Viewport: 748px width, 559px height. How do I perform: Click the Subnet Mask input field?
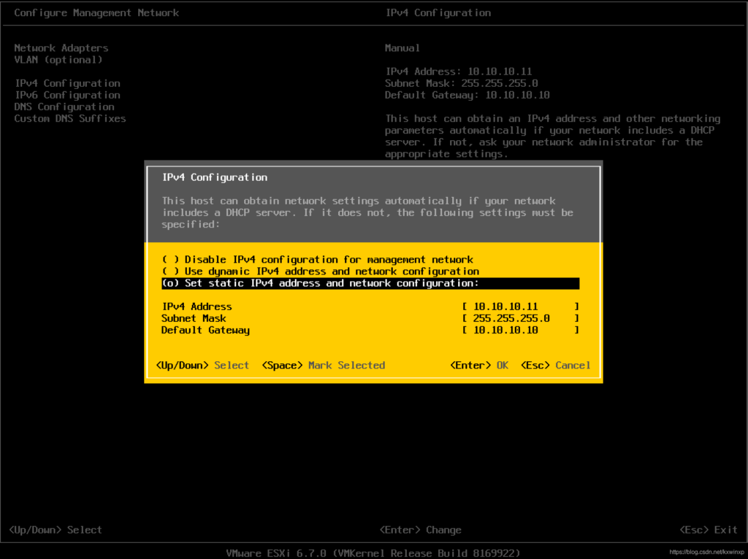(520, 318)
